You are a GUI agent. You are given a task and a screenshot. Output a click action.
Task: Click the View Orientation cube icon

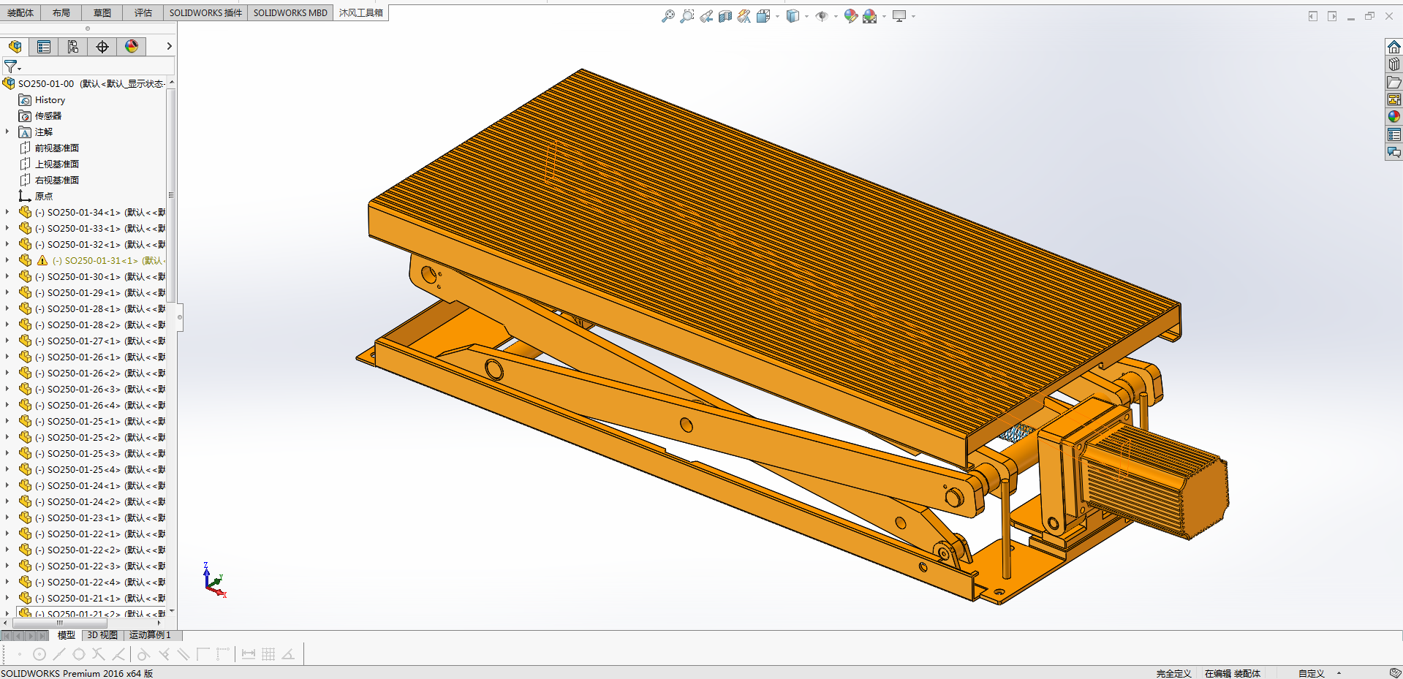click(763, 16)
